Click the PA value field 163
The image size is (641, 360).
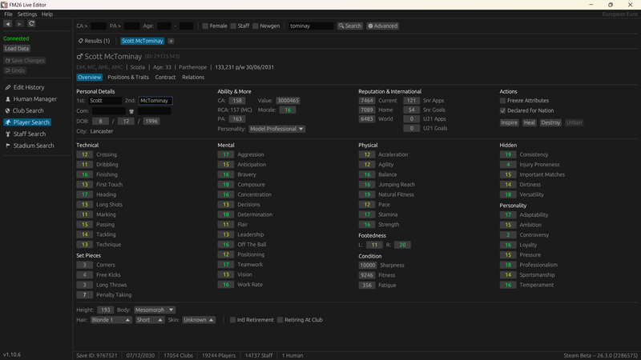coord(236,118)
